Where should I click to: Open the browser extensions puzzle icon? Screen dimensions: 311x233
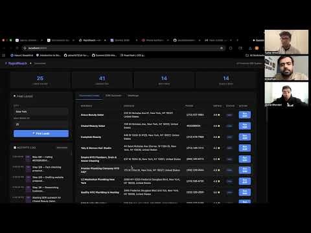231,48
